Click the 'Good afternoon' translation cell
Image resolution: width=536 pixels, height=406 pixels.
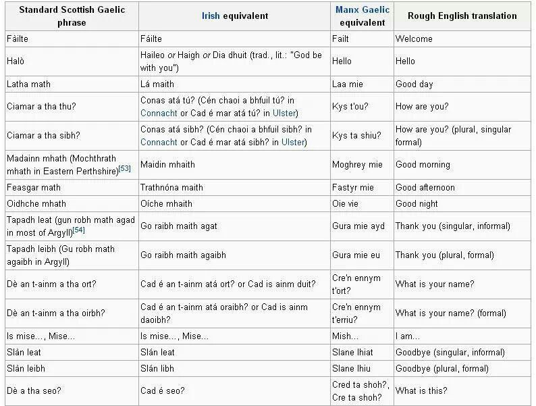coord(425,187)
